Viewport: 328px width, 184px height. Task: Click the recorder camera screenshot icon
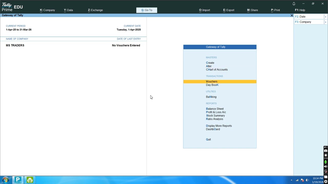326,151
